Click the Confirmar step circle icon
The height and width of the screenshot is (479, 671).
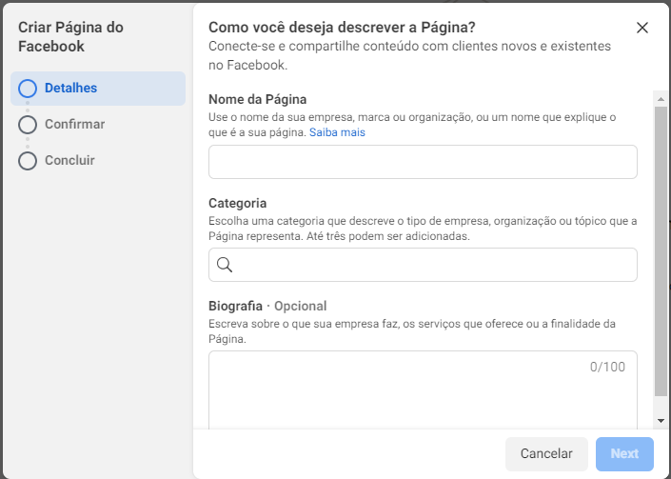point(28,125)
